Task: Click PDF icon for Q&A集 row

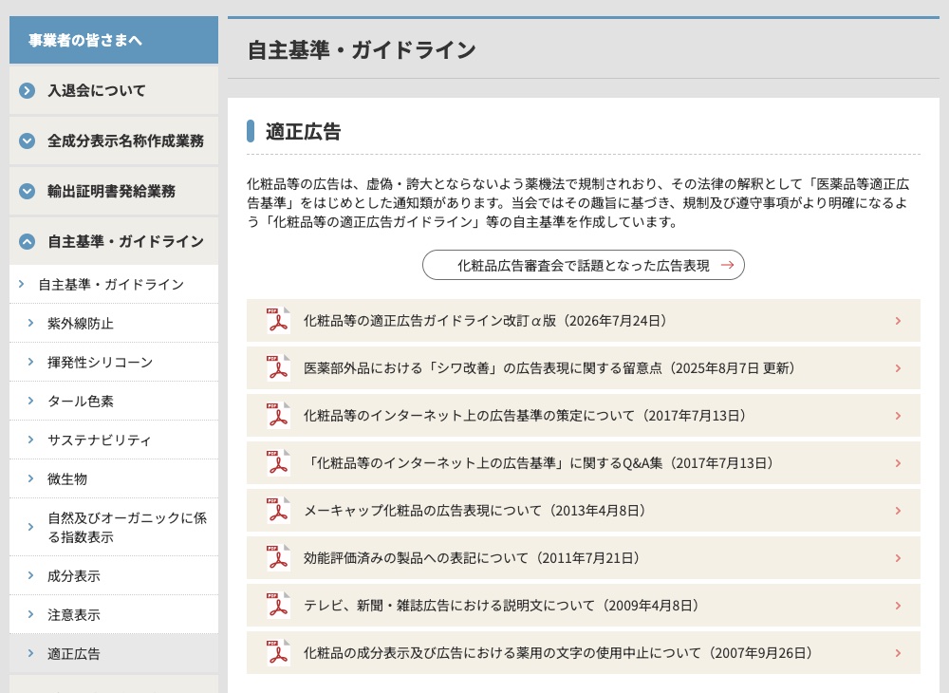Action: pyautogui.click(x=278, y=463)
